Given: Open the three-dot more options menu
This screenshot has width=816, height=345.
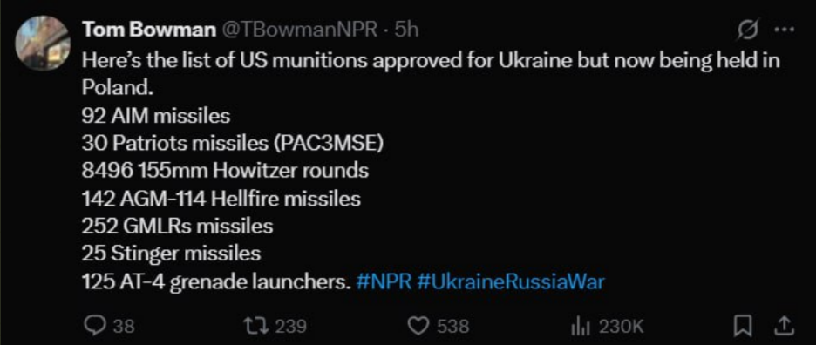Looking at the screenshot, I should point(785,30).
